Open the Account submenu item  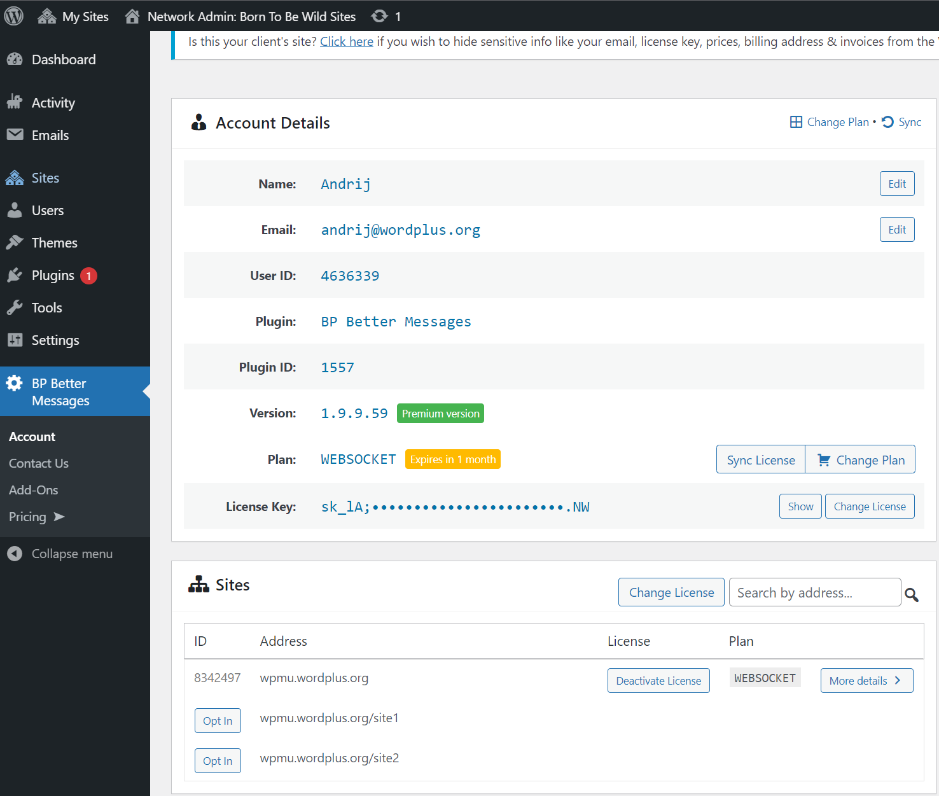point(32,436)
